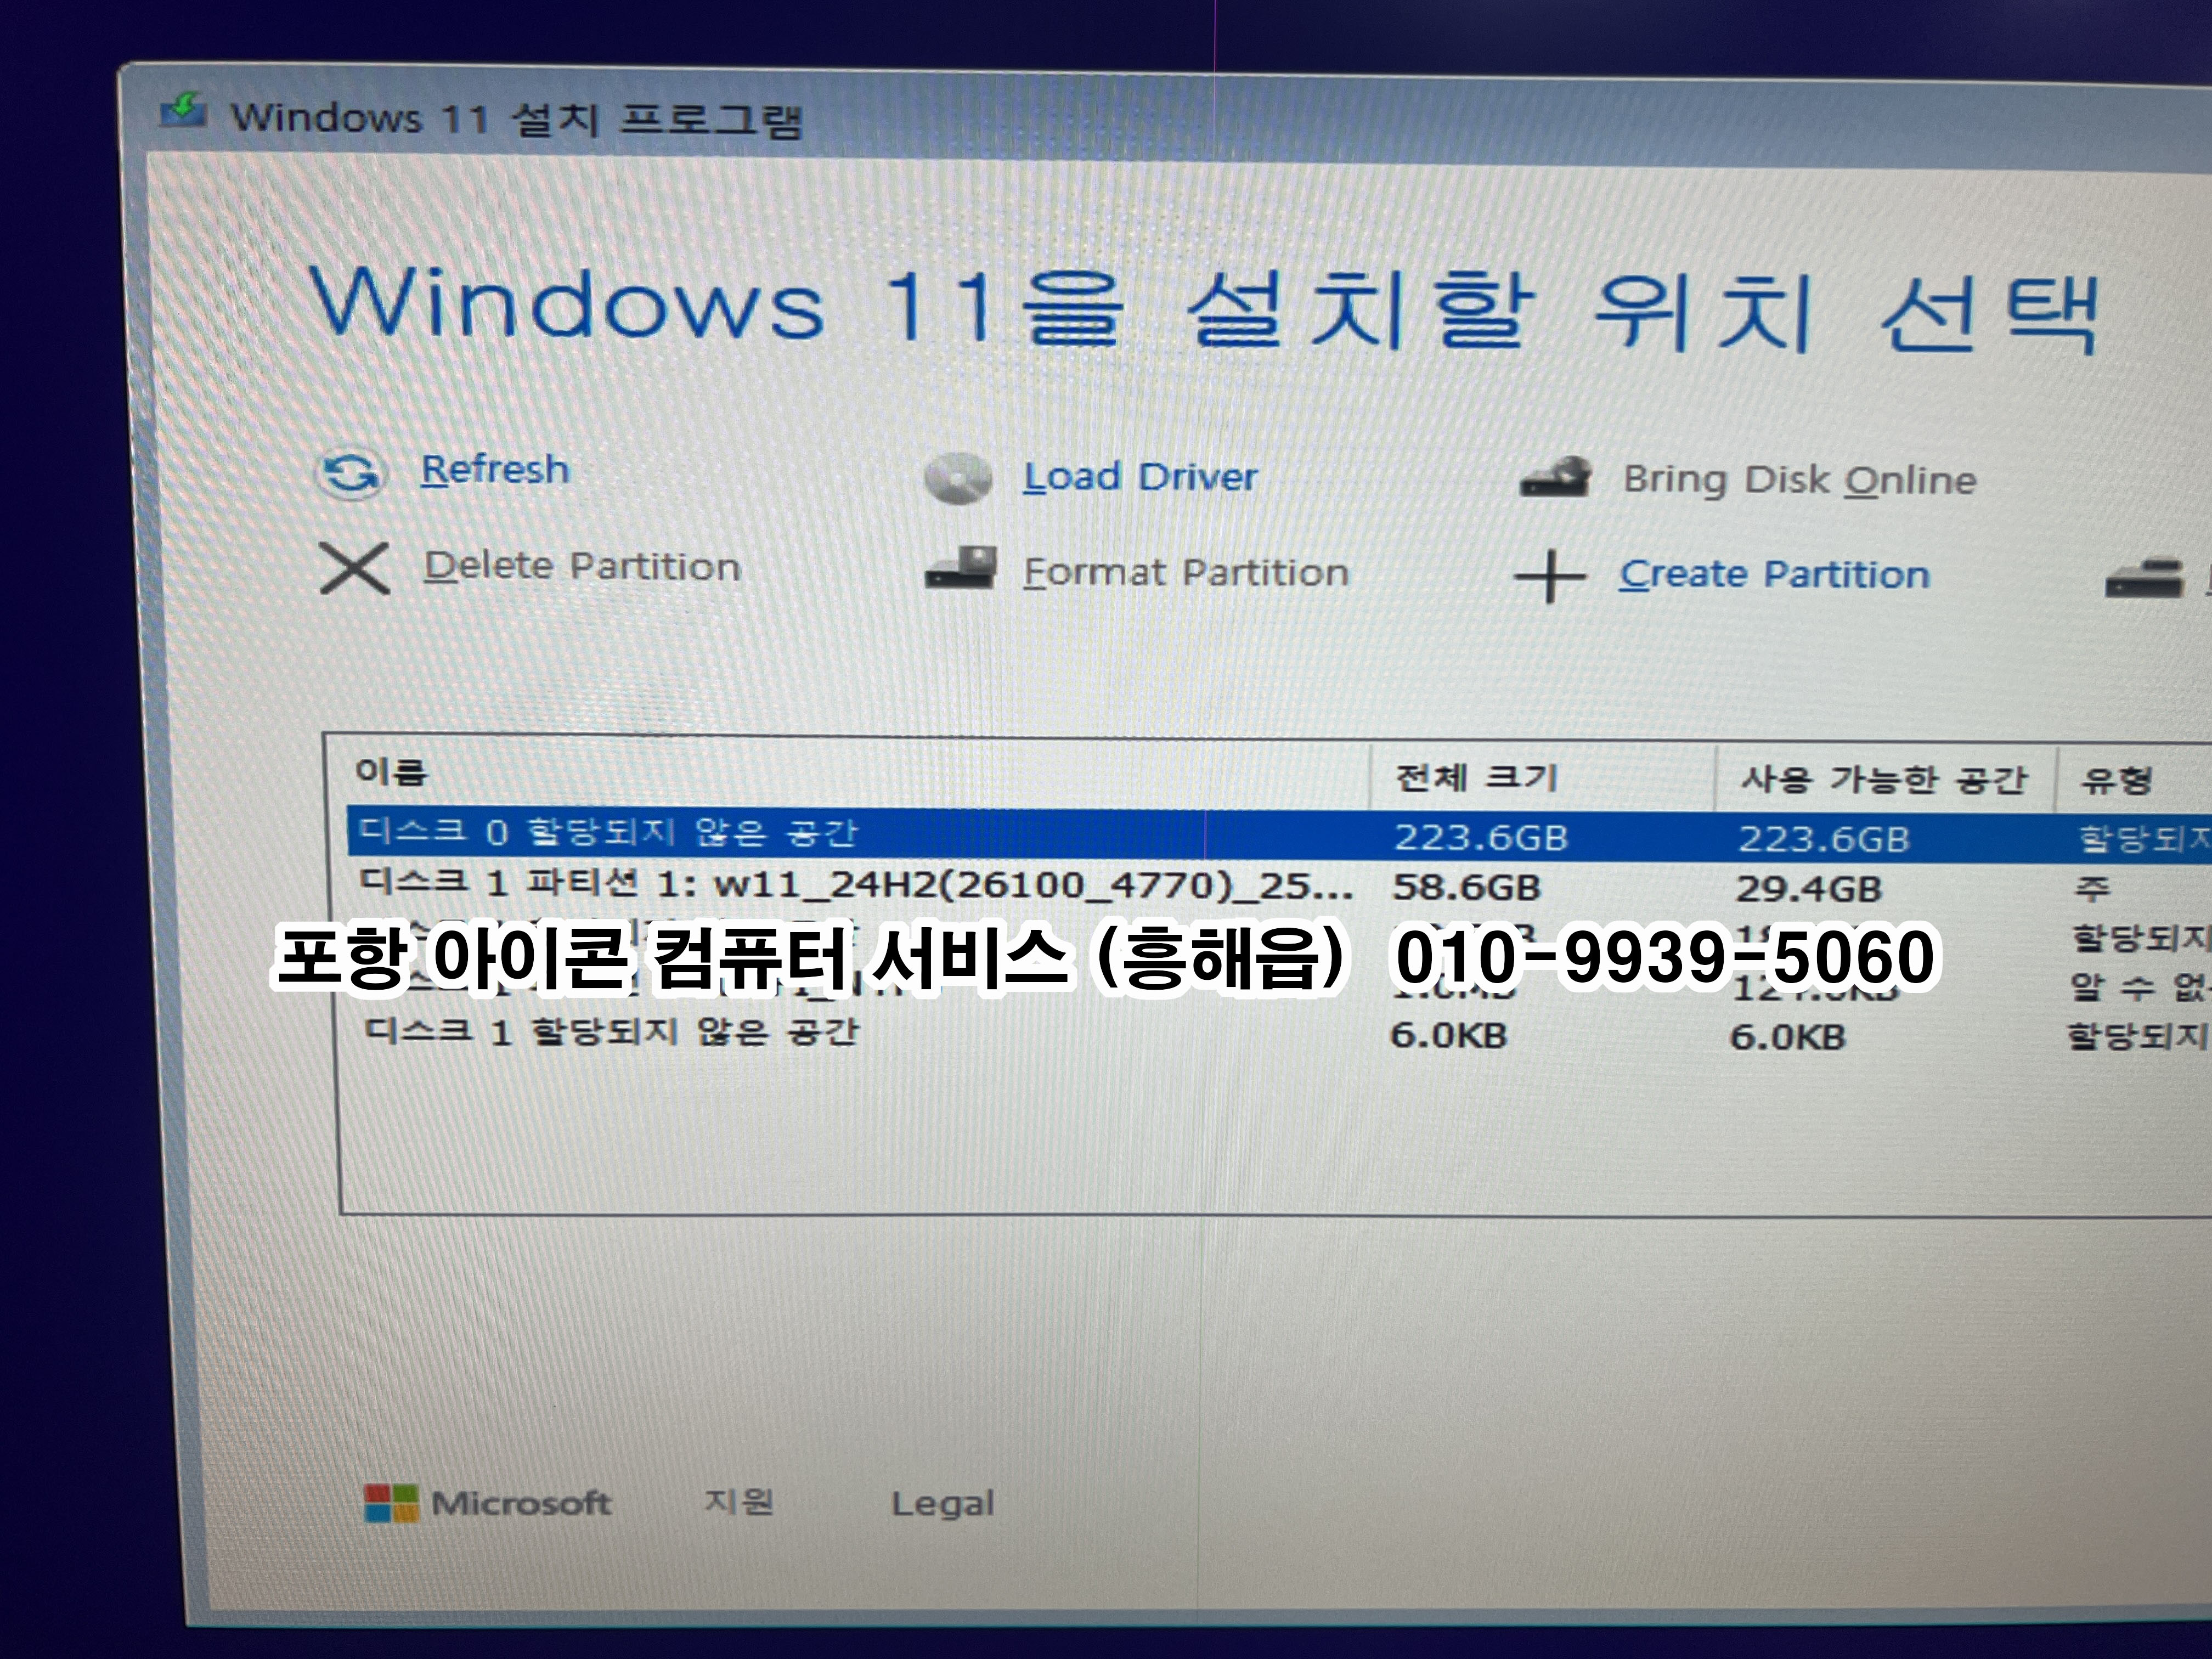Screen dimensions: 2212x1659
Task: Open the Refresh link
Action: pyautogui.click(x=495, y=469)
